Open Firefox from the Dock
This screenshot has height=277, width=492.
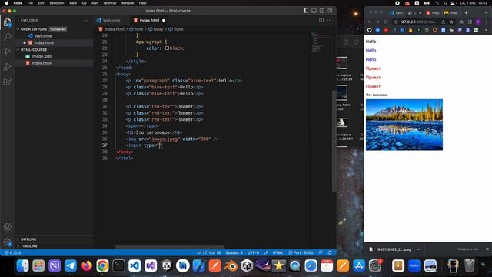(87, 265)
